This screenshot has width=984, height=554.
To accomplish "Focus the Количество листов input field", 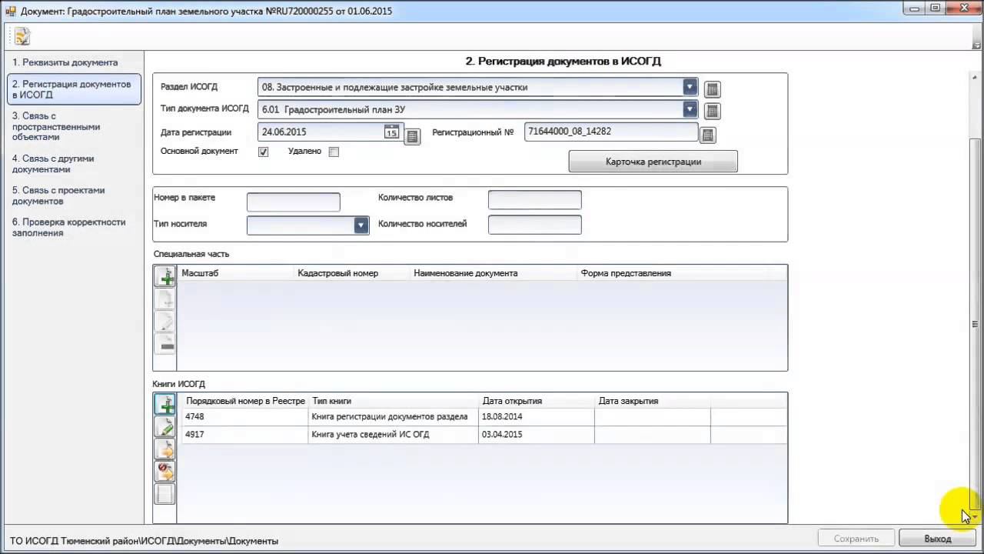I will pyautogui.click(x=534, y=200).
